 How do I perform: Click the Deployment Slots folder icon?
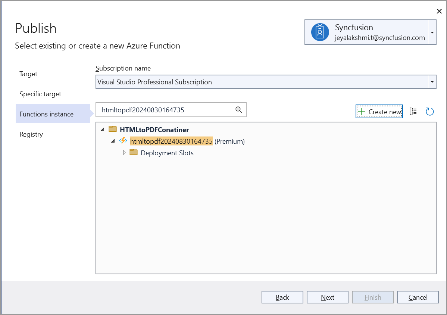click(x=134, y=153)
